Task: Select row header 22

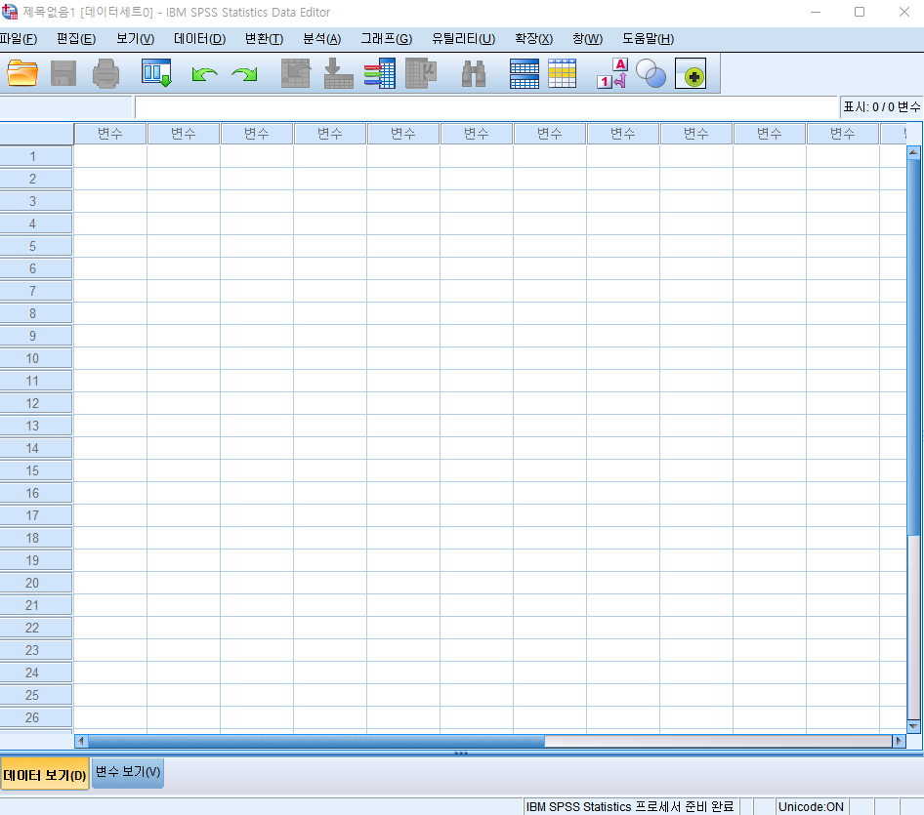Action: point(36,628)
